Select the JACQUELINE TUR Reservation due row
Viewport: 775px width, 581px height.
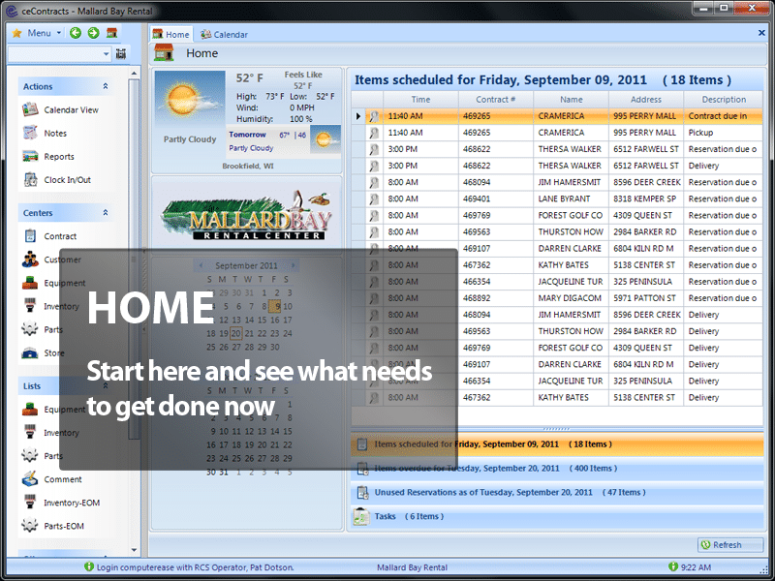tap(557, 282)
